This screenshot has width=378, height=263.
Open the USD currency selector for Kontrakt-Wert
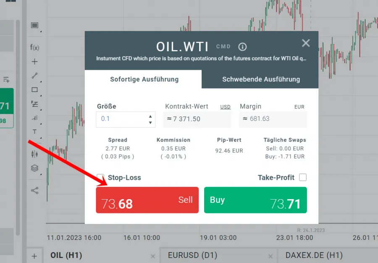225,107
